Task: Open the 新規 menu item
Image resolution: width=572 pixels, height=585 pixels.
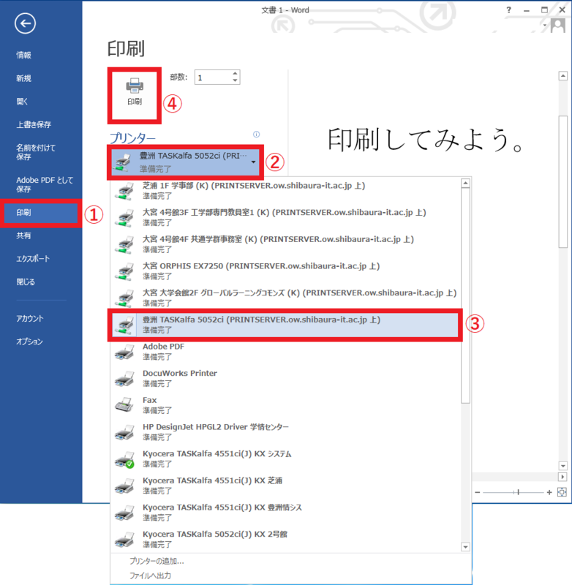Action: [23, 78]
